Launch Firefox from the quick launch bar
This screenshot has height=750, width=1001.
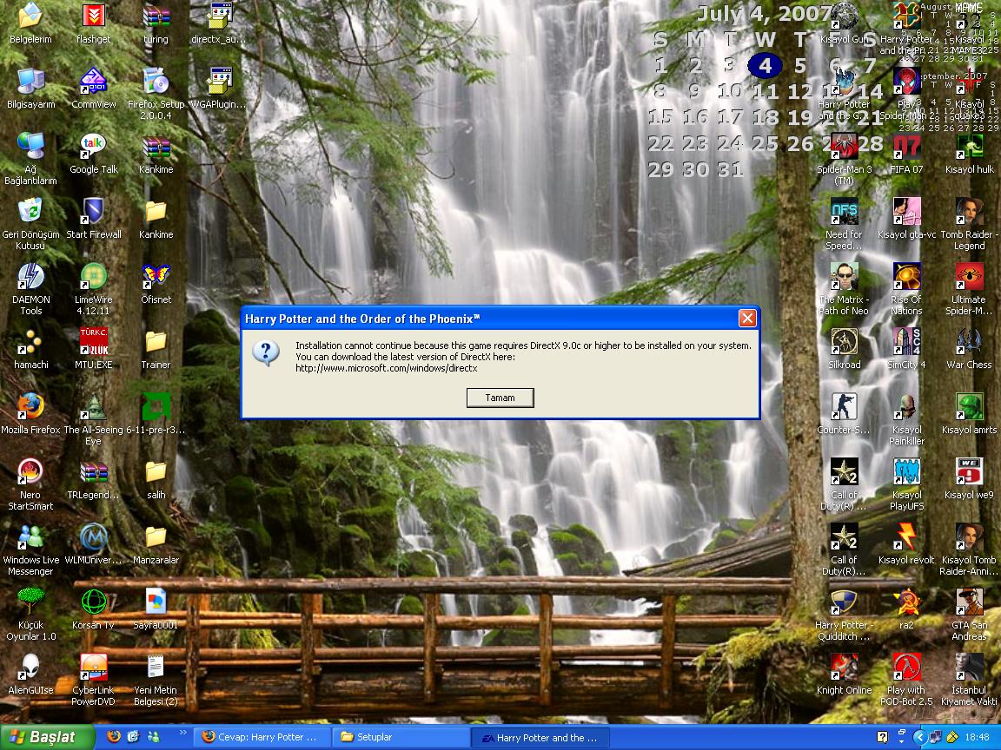(x=114, y=737)
